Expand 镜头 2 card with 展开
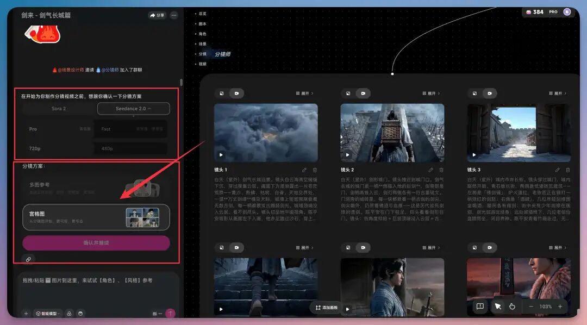Viewport: 587px width, 325px height. click(x=431, y=93)
